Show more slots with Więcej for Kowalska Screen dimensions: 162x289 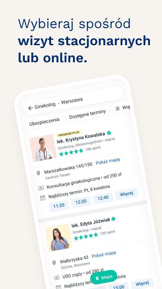pos(126,194)
